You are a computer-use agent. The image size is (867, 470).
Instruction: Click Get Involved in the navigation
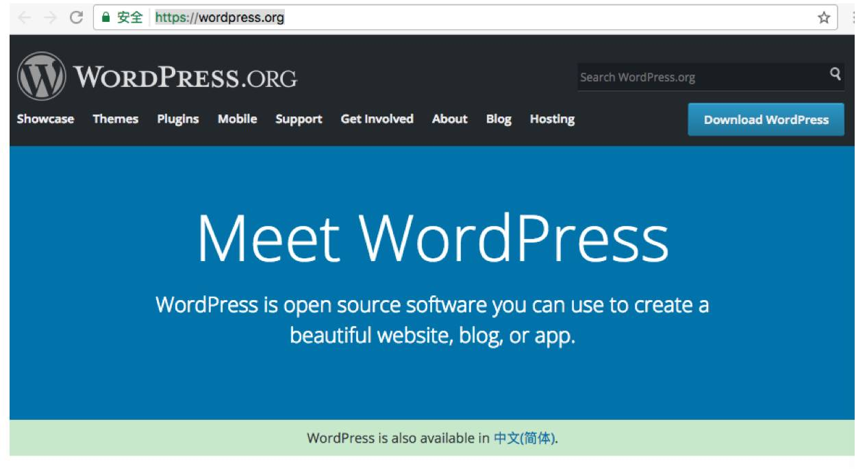pyautogui.click(x=377, y=119)
